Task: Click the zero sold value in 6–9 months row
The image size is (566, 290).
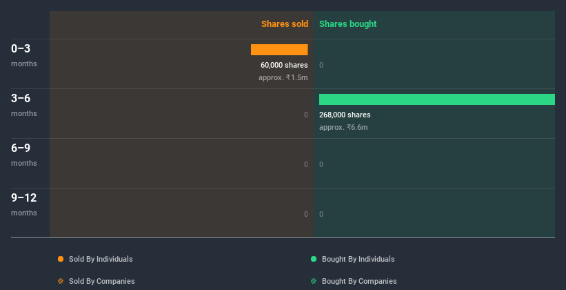Action: point(306,164)
